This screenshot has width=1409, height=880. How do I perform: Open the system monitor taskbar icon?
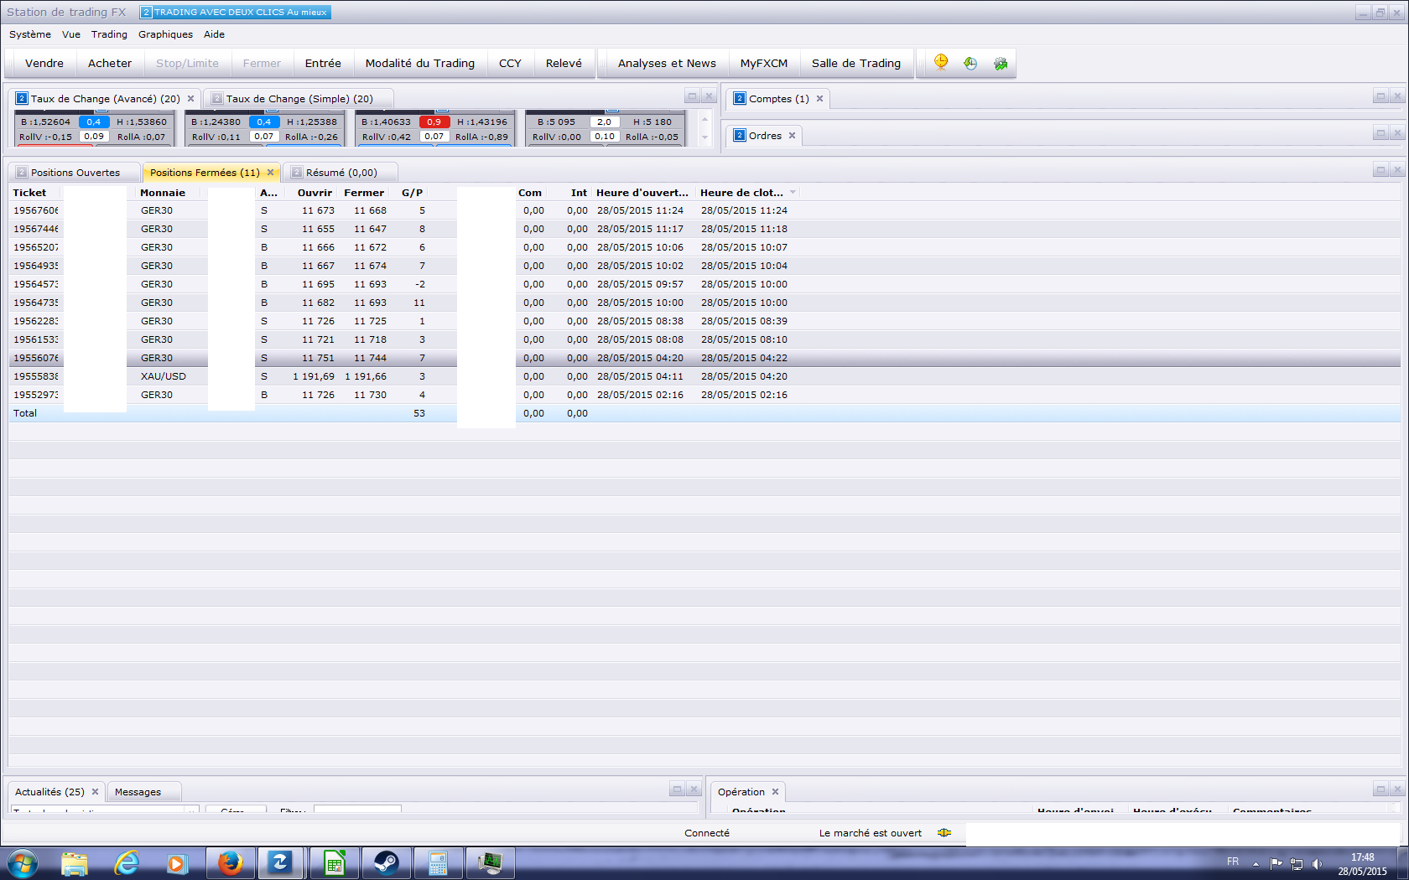pos(490,863)
